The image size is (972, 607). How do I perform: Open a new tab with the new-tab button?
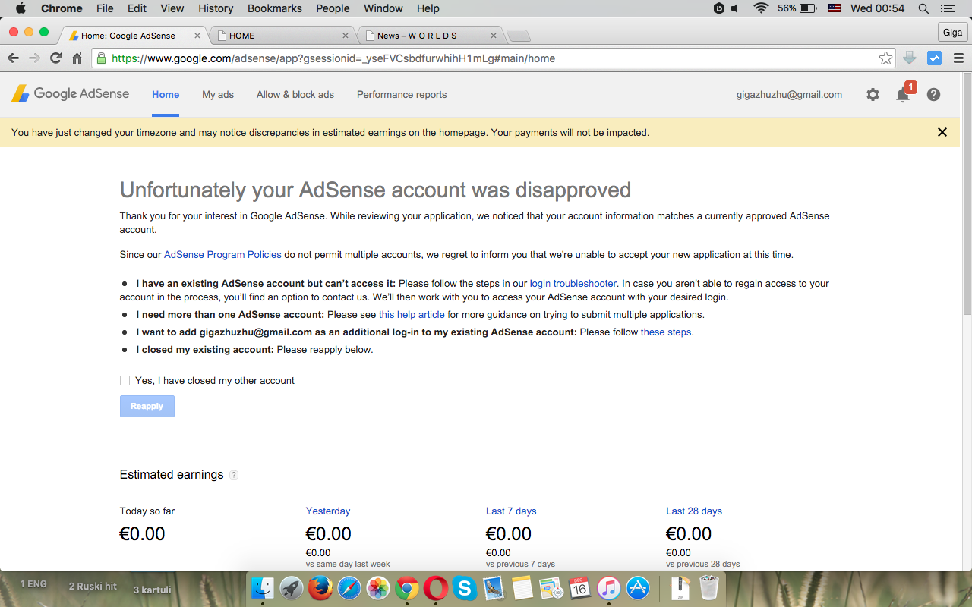[519, 36]
